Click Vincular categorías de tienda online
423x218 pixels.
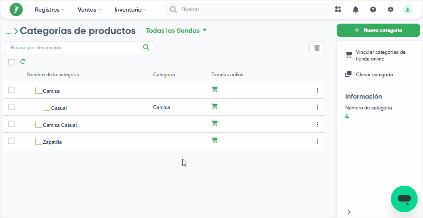click(381, 56)
